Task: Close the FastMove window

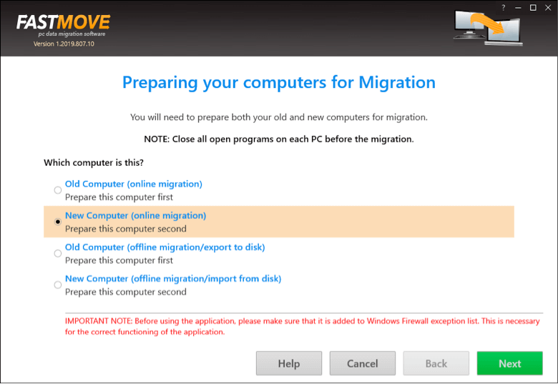Action: tap(548, 7)
